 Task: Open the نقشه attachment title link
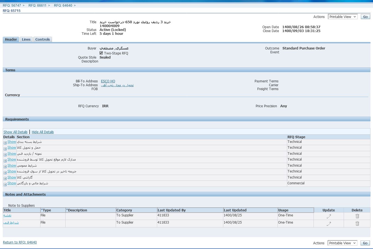(x=7, y=215)
